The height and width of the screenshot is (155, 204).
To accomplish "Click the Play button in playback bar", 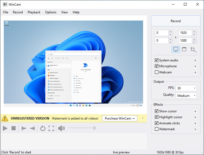I will pos(5,128).
